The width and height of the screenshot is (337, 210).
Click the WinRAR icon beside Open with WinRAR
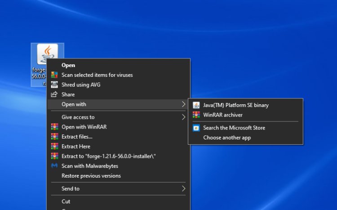(54, 127)
